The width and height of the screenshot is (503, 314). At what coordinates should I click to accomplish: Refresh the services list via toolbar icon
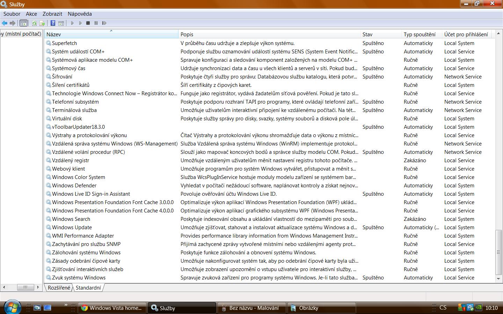pyautogui.click(x=34, y=23)
